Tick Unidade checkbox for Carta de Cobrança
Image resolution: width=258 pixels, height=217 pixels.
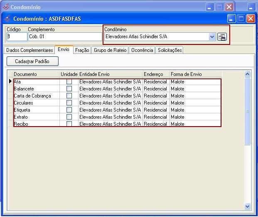[x=69, y=96]
